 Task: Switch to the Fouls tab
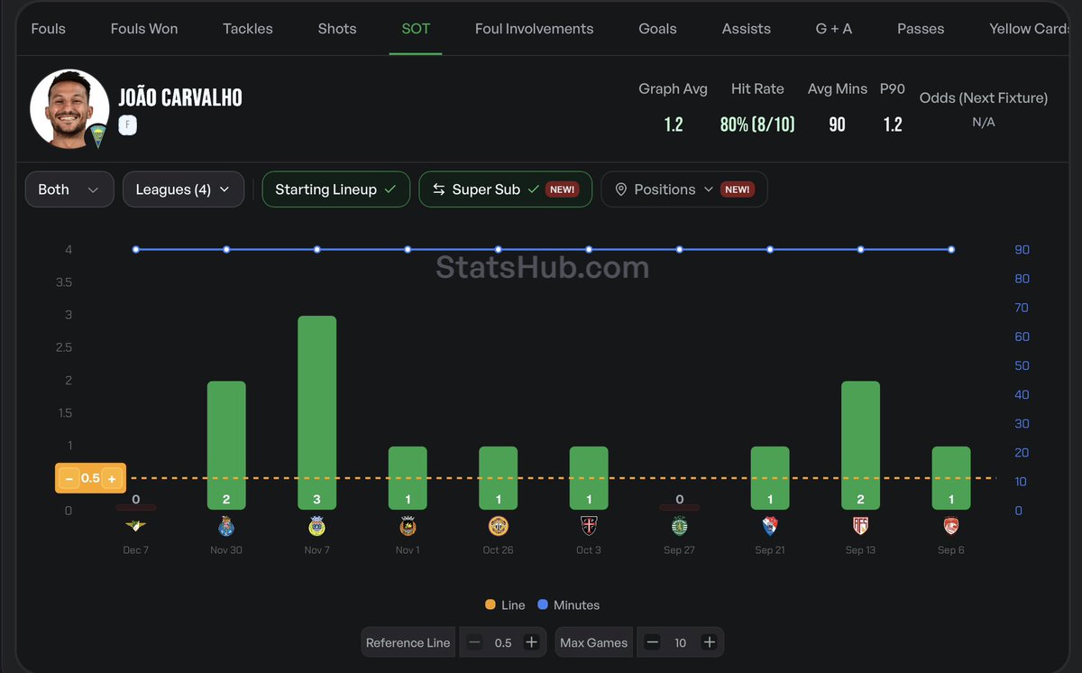(x=48, y=29)
